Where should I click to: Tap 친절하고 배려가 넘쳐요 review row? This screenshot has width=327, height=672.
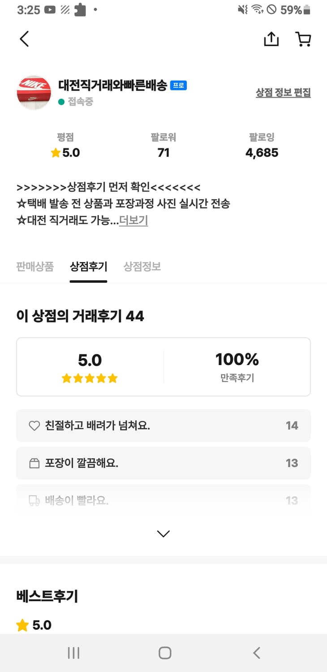point(163,425)
